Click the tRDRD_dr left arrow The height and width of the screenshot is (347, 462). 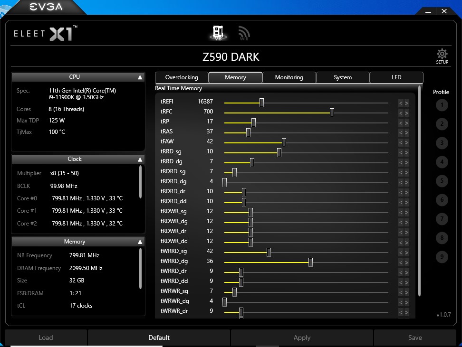tap(401, 193)
